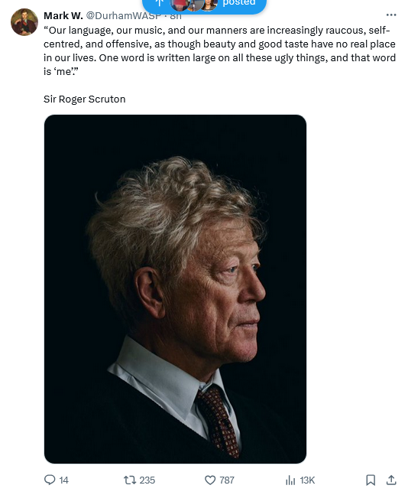Share the post with the upload arrow icon
The image size is (408, 495).
click(391, 480)
